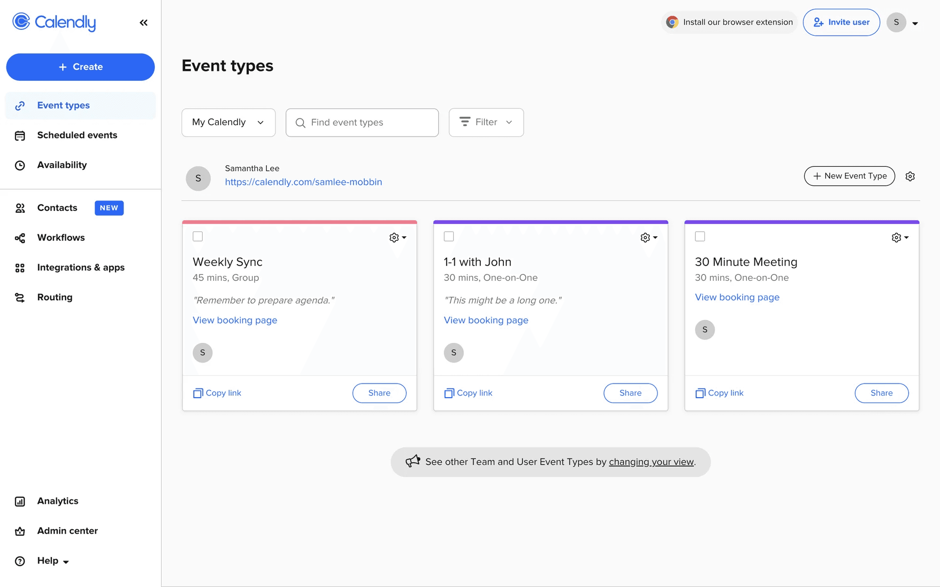Image resolution: width=940 pixels, height=587 pixels.
Task: Click the Workflows sidebar icon
Action: click(20, 238)
